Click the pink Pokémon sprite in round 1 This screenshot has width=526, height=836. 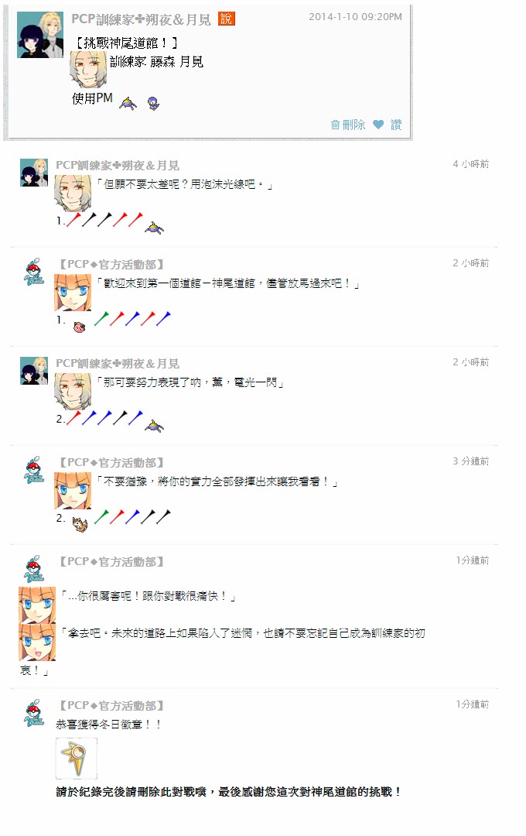click(80, 327)
